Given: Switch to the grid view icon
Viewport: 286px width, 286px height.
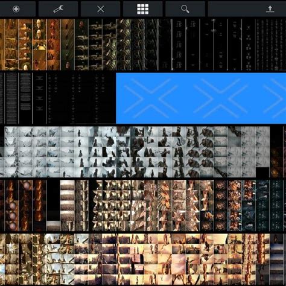Looking at the screenshot, I should point(143,9).
